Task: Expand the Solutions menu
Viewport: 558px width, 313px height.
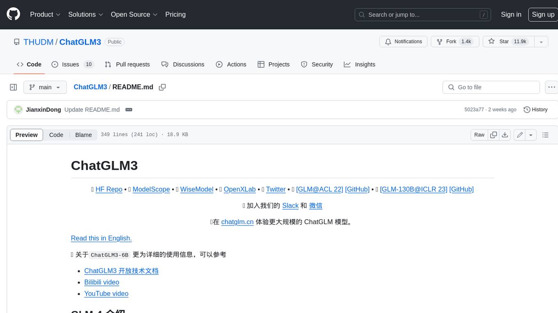Action: pyautogui.click(x=86, y=14)
